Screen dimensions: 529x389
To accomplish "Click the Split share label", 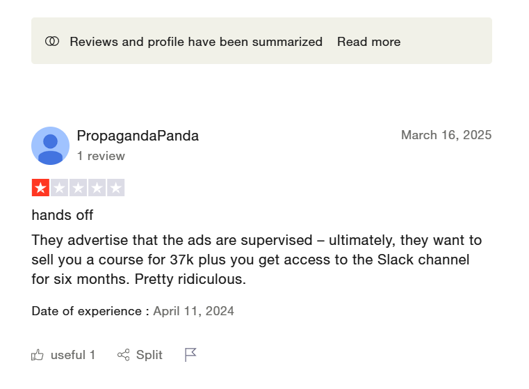I will (149, 355).
